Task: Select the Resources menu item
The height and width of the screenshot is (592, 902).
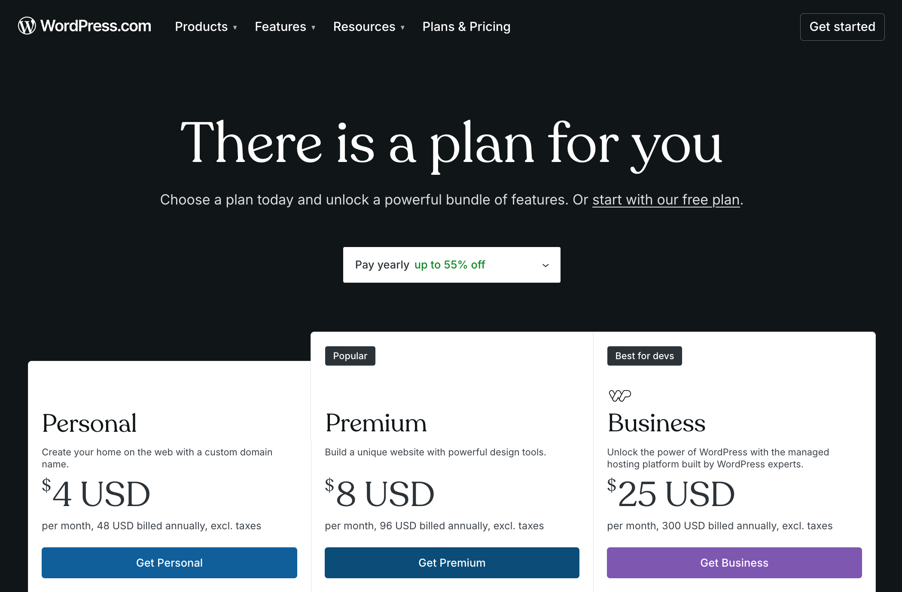Action: click(364, 26)
